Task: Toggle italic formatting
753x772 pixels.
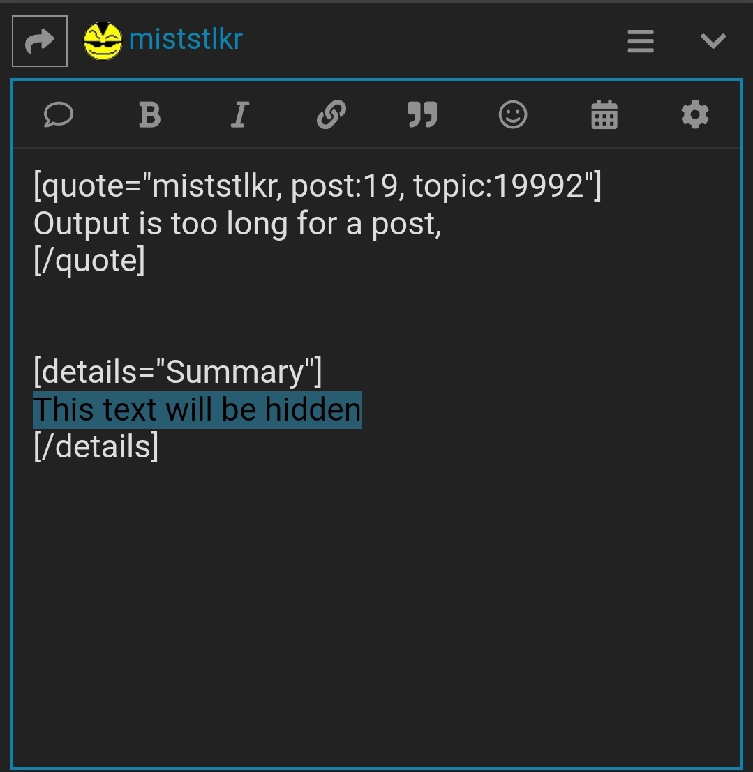Action: coord(240,114)
